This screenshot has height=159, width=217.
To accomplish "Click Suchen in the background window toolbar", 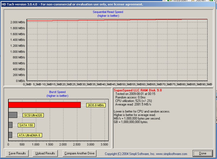I will (201, 1).
